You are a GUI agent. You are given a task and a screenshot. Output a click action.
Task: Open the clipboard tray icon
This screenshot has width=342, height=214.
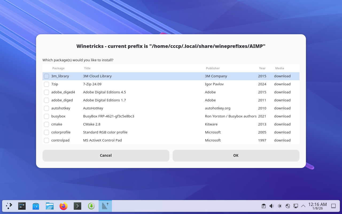pos(264,206)
